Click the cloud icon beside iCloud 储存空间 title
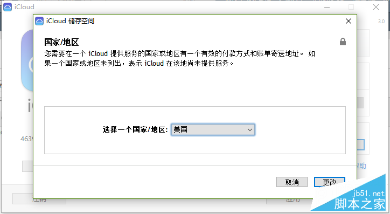Screen dimensions: 390x214 tap(39, 21)
